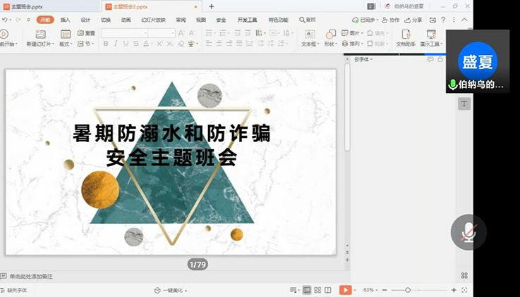Start slideshow with orange play button
The image size is (520, 297).
pyautogui.click(x=345, y=290)
